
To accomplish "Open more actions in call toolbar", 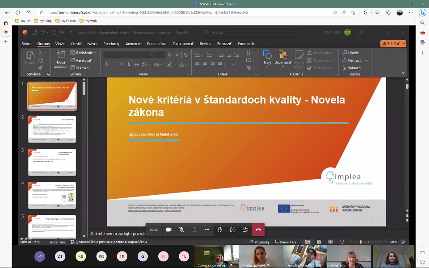I will click(x=207, y=230).
